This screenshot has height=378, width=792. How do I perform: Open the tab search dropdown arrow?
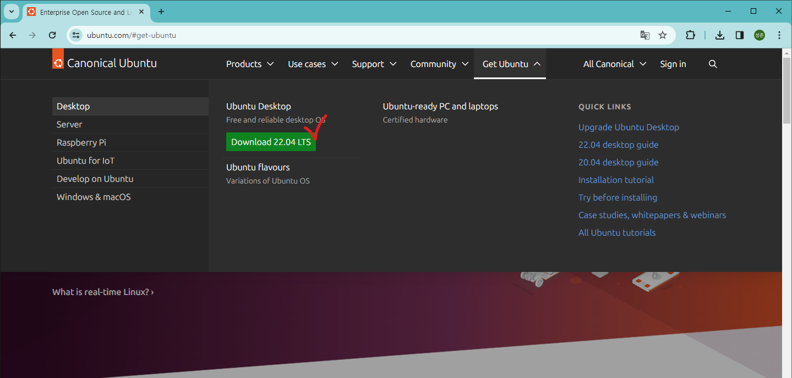[12, 12]
